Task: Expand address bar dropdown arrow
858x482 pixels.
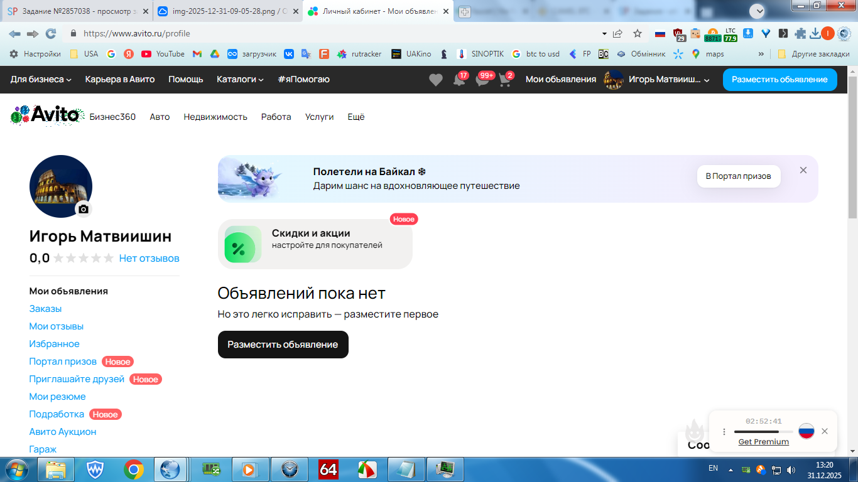Action: (604, 34)
